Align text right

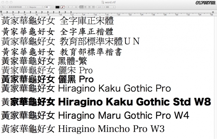click(89, 7)
